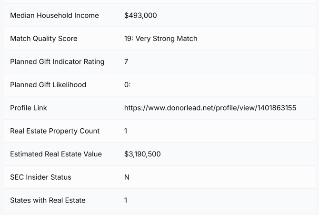Click the Estimated Real Estate Value label
This screenshot has width=319, height=215.
point(56,154)
